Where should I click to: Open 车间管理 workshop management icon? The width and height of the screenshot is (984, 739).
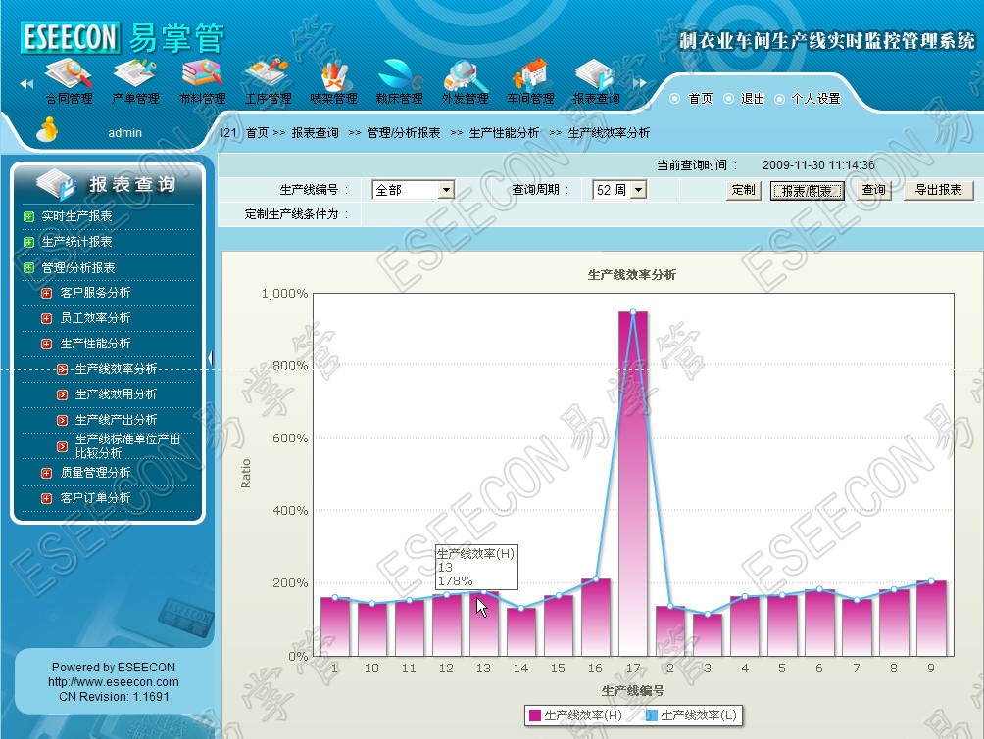(530, 77)
